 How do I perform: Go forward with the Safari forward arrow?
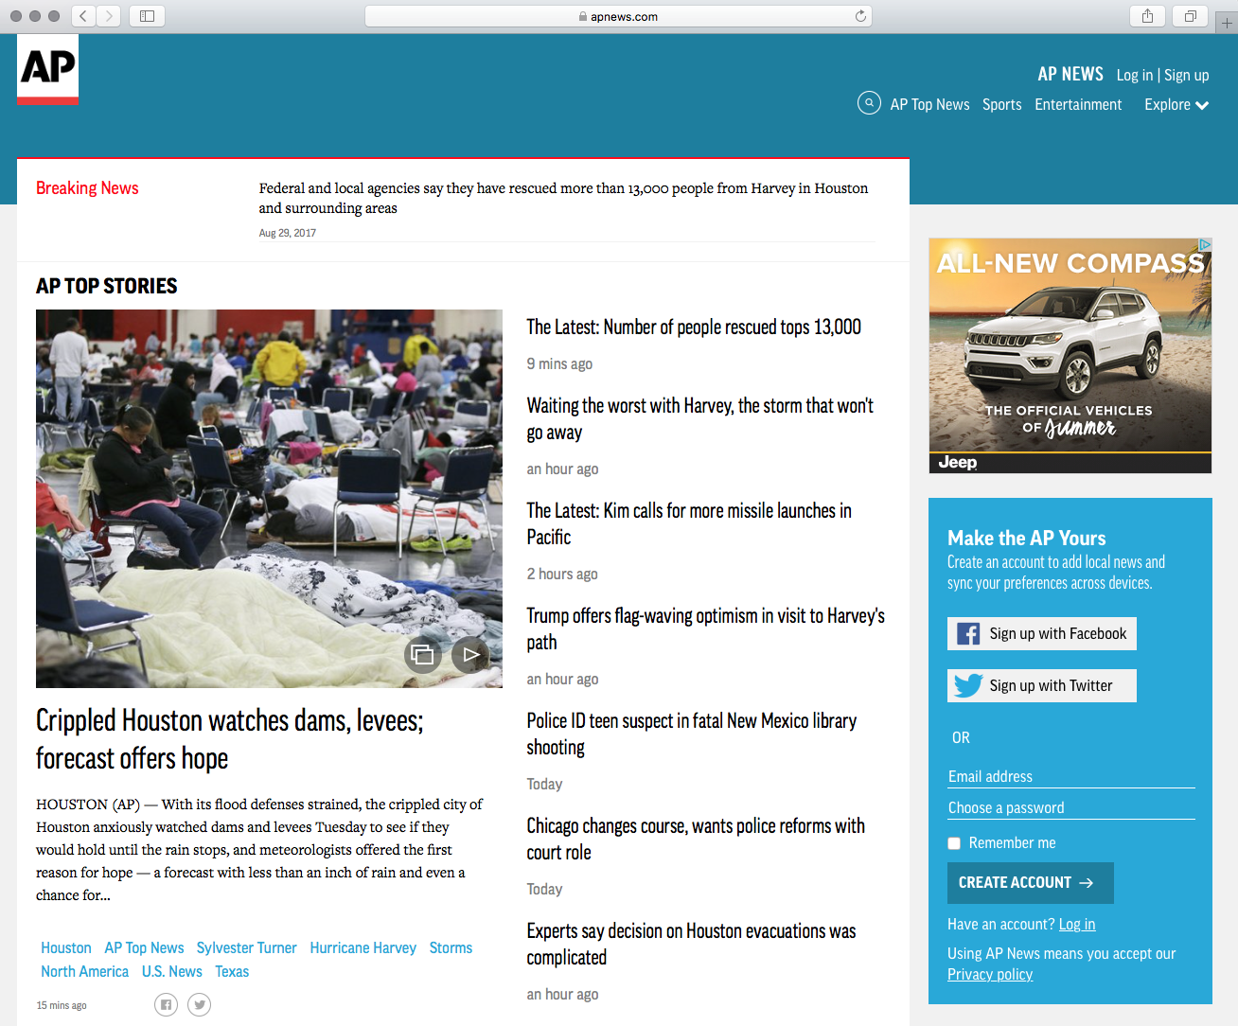109,16
